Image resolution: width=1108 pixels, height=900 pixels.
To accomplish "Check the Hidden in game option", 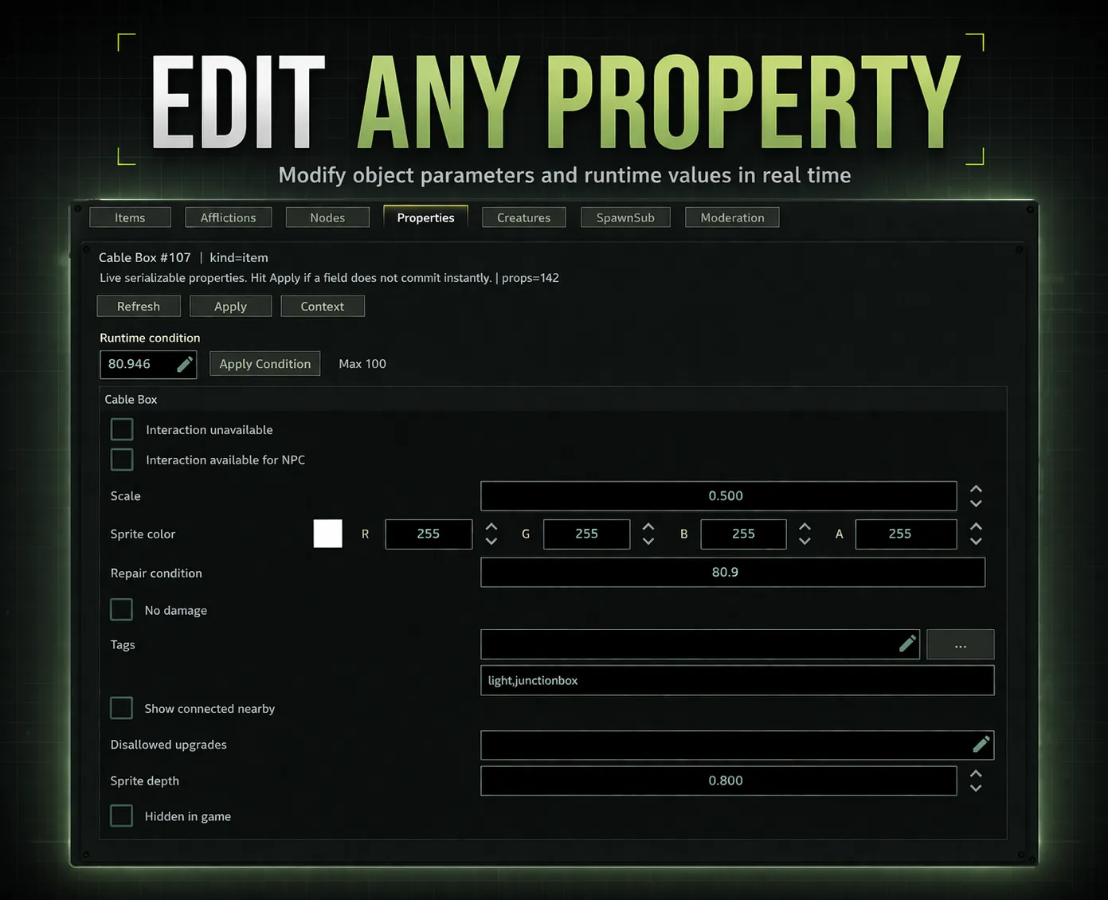I will pyautogui.click(x=122, y=816).
